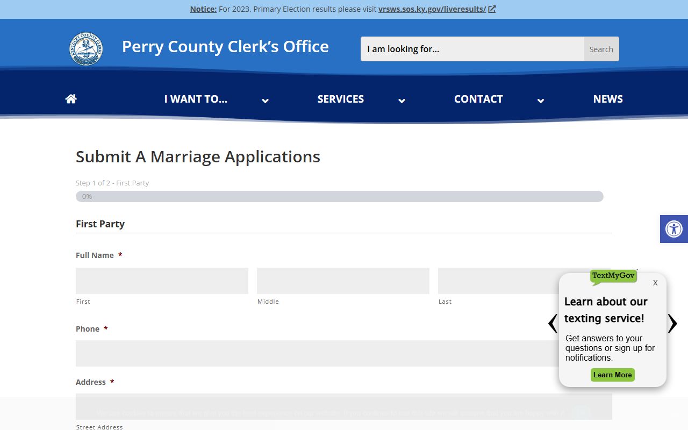The image size is (688, 430).
Task: Click external link icon in notice bar
Action: [x=492, y=9]
